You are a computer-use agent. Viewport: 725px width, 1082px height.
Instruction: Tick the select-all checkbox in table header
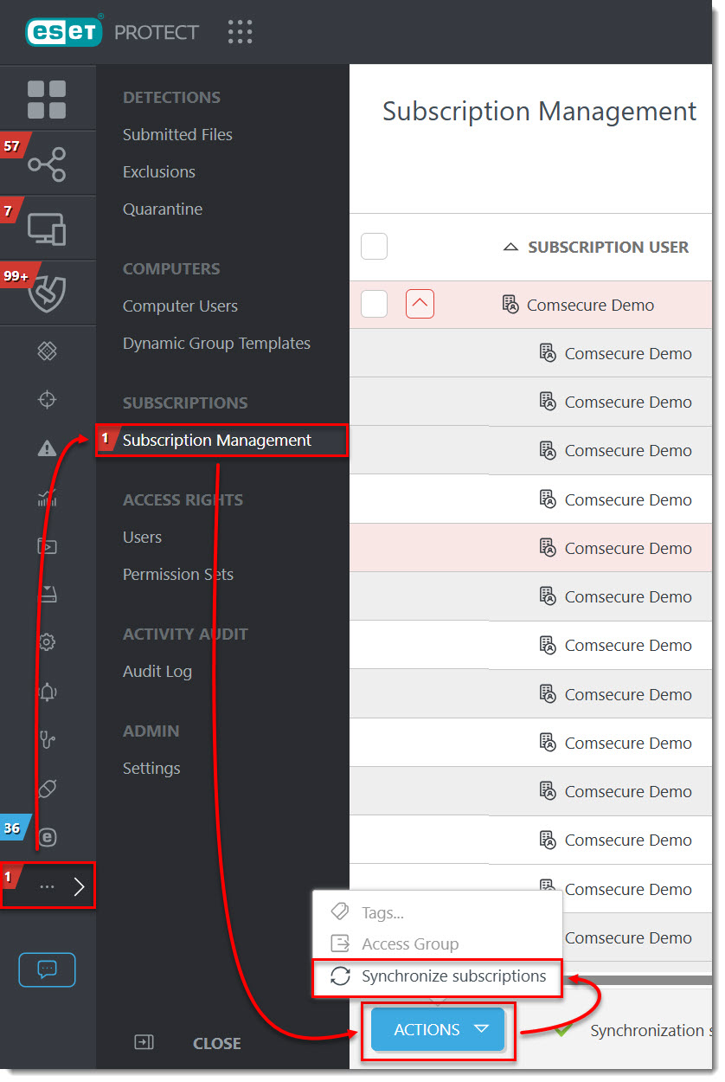374,247
